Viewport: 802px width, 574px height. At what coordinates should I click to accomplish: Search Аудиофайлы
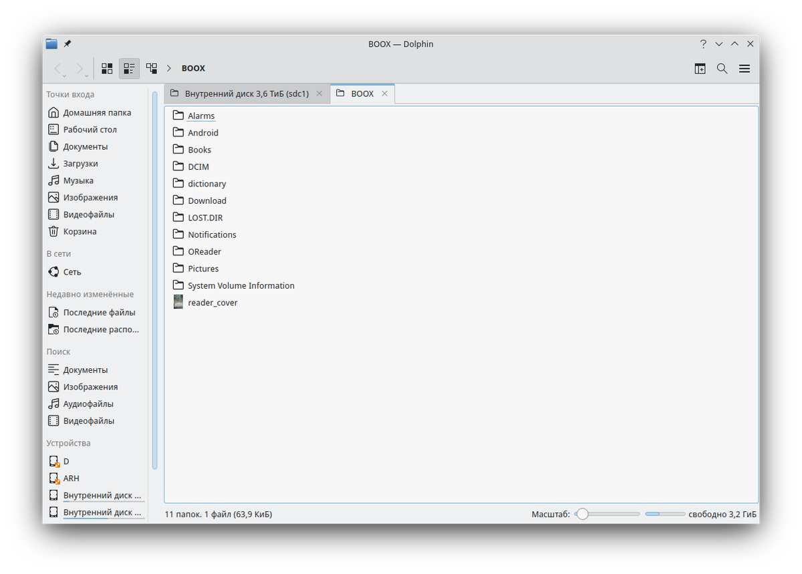[97, 404]
